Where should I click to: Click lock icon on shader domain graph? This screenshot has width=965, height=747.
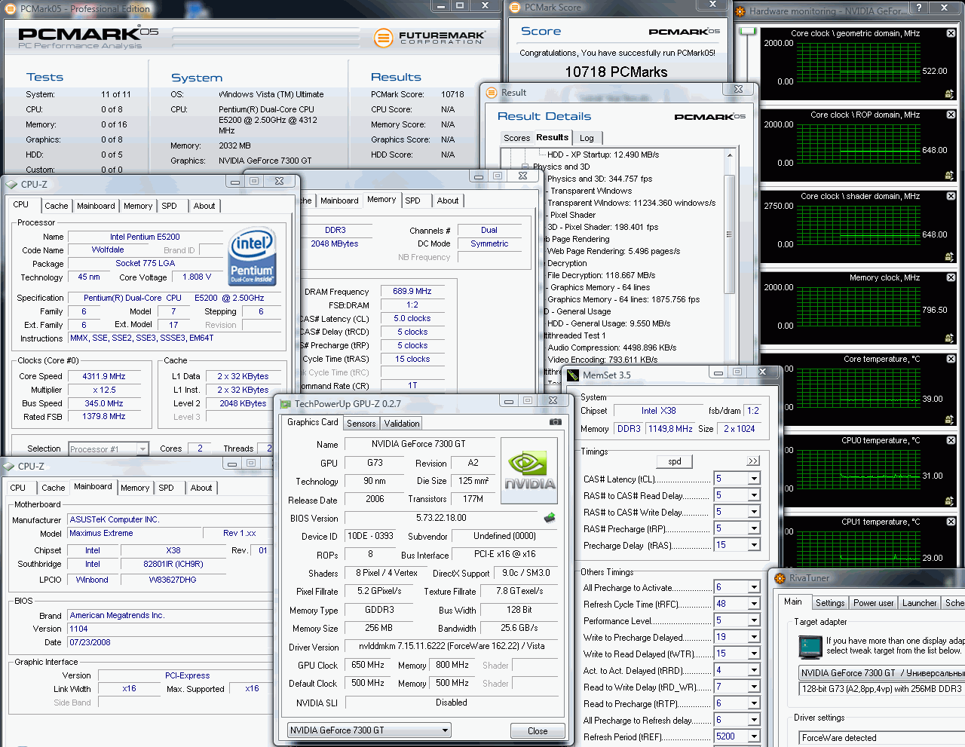pyautogui.click(x=950, y=257)
